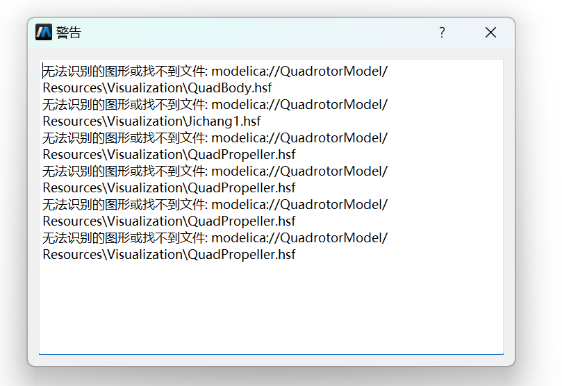Open the help question mark button

(442, 33)
